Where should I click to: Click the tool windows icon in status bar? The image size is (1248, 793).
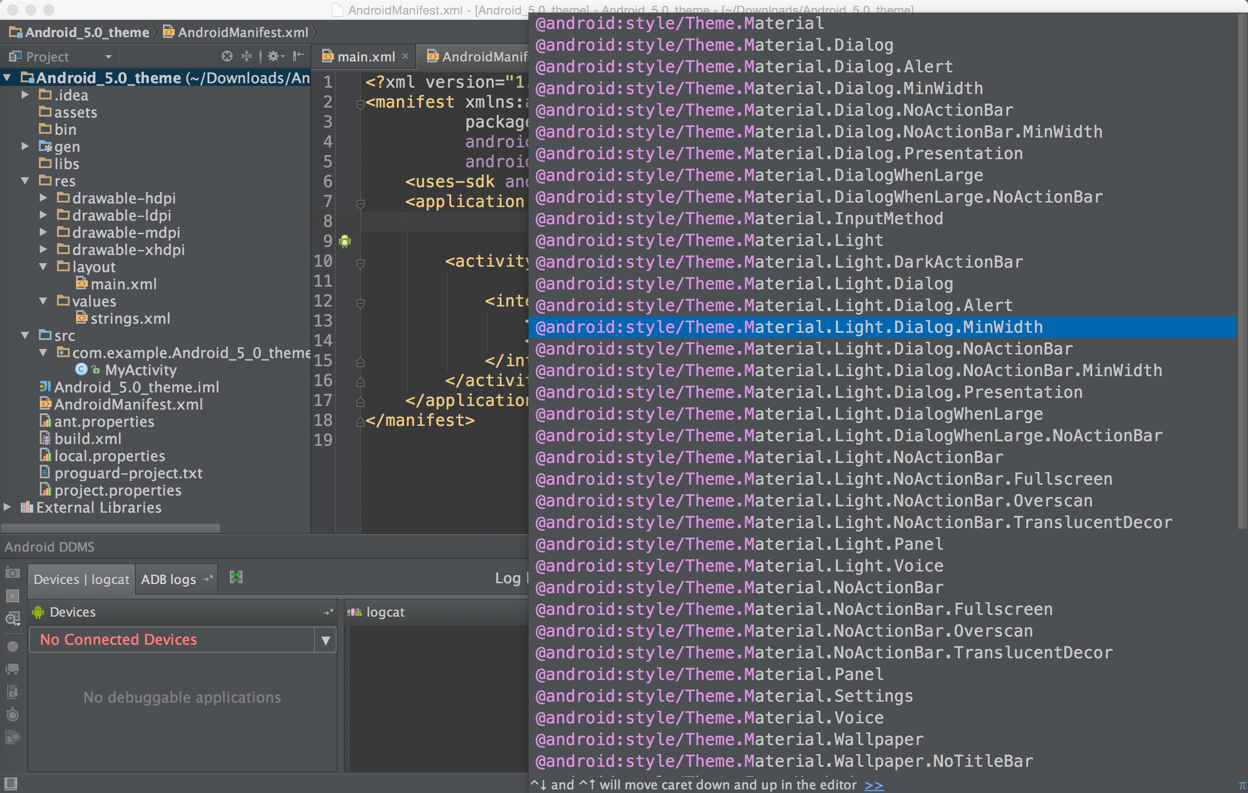(x=10, y=784)
